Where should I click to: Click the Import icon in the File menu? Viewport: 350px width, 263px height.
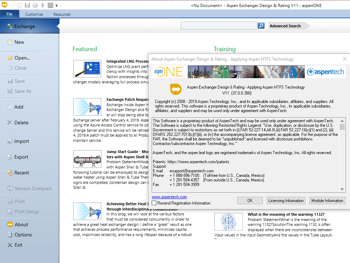pyautogui.click(x=10, y=141)
